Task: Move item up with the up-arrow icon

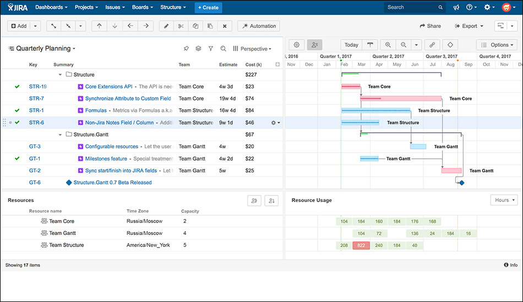Action: point(99,26)
